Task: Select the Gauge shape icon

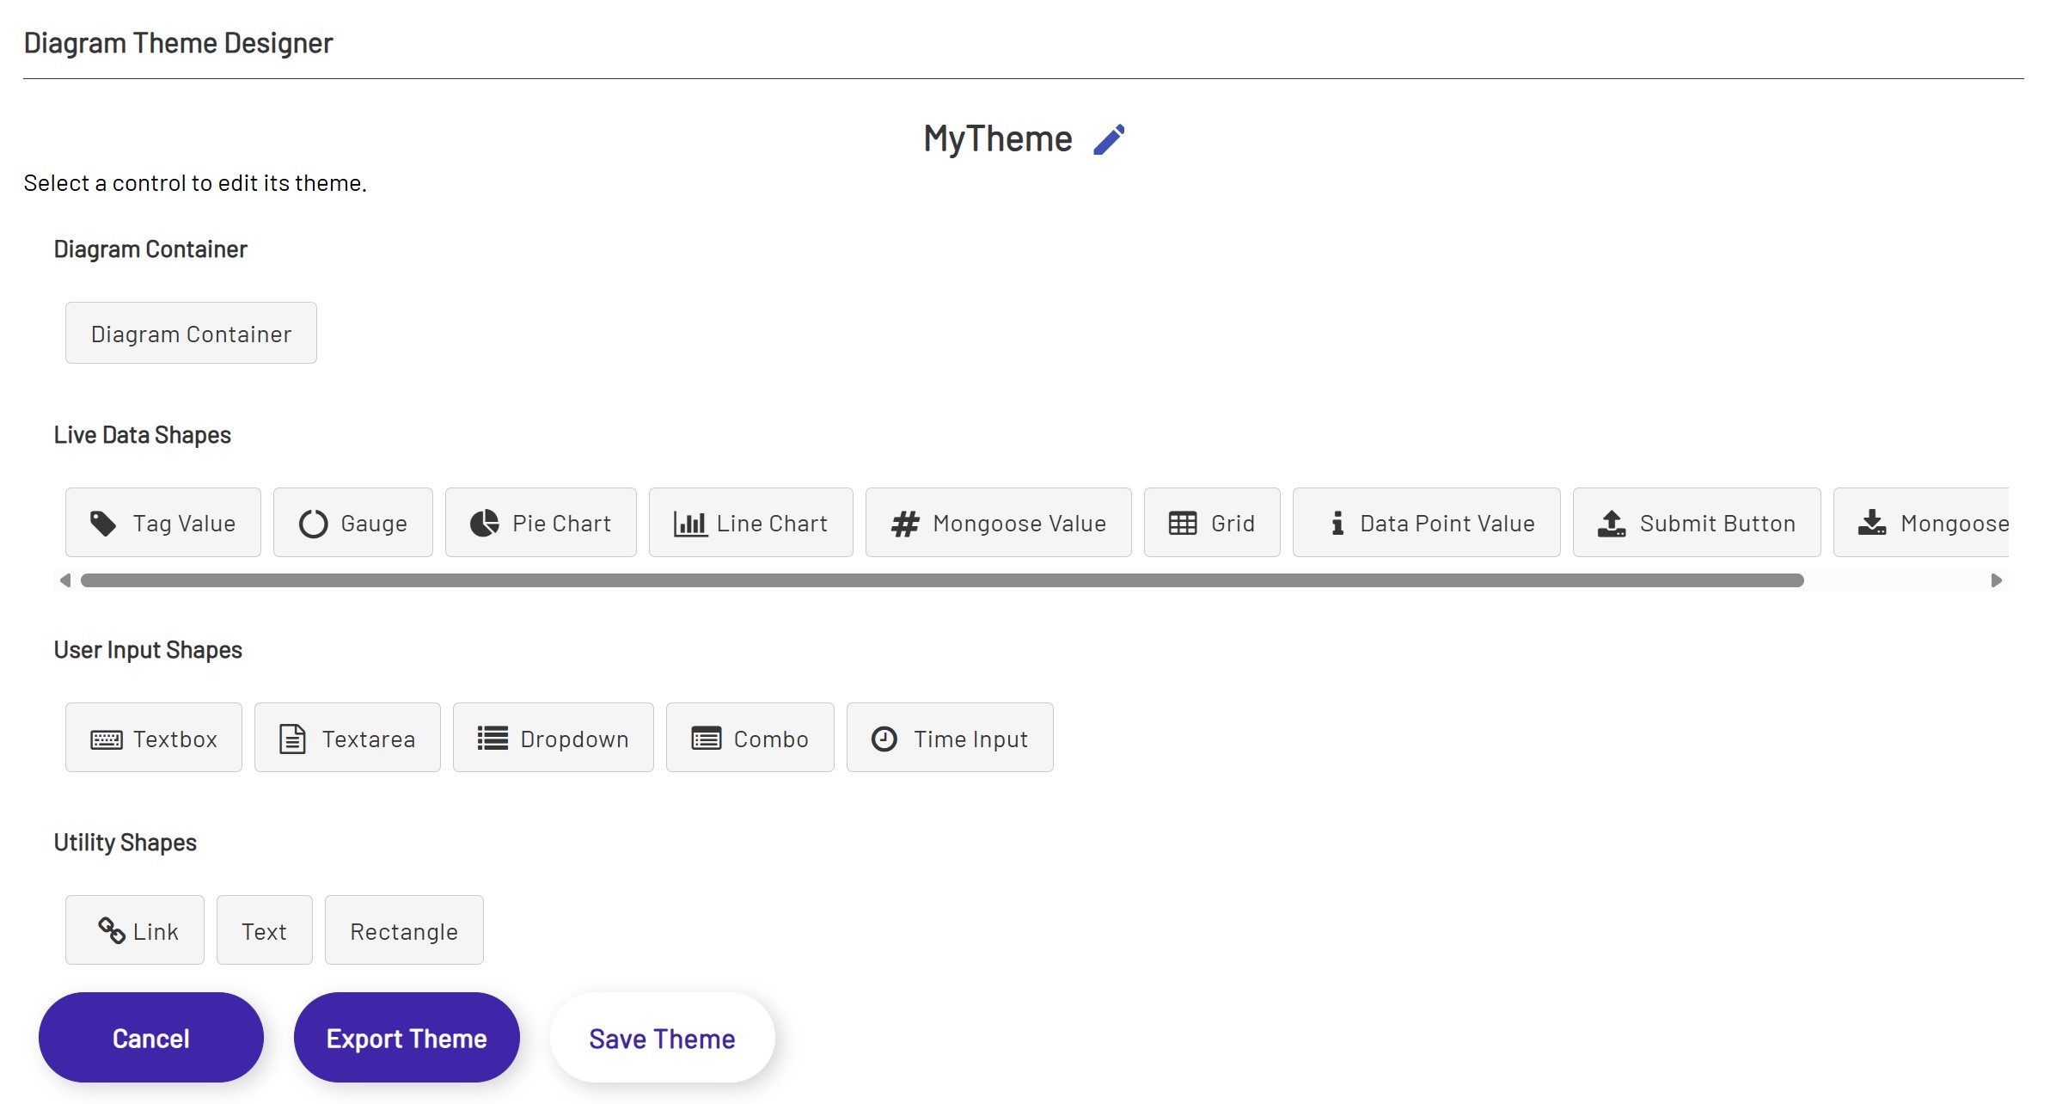Action: point(315,522)
